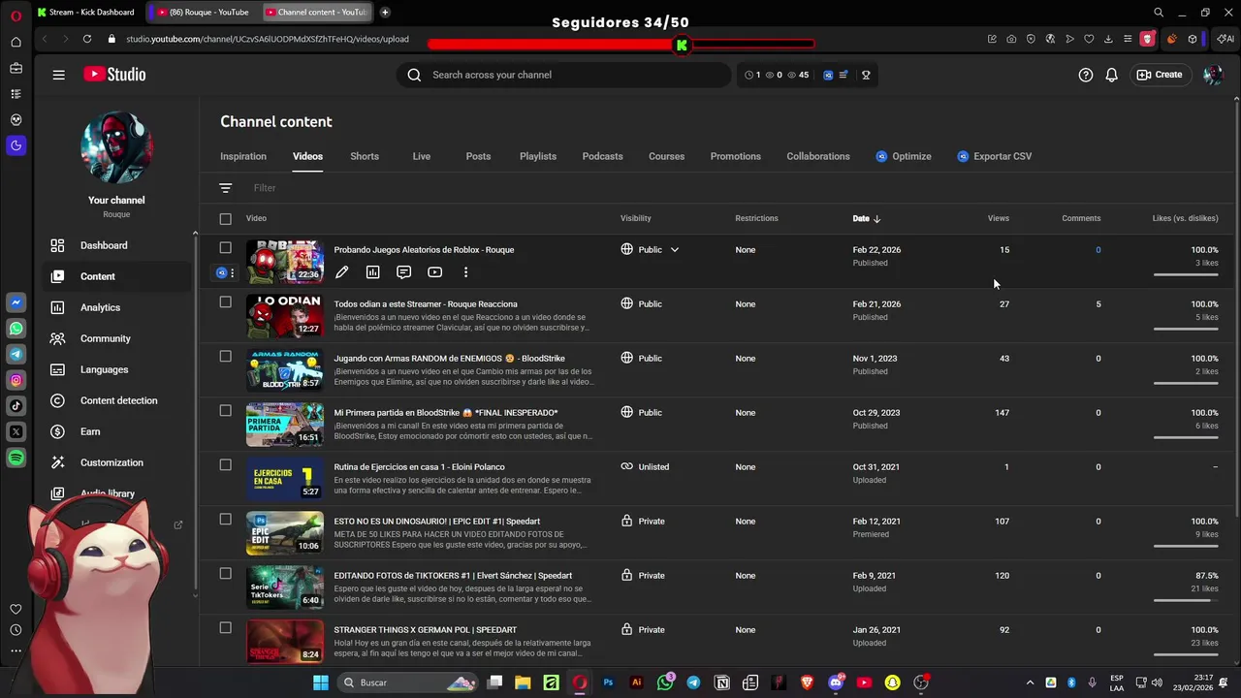The height and width of the screenshot is (698, 1241).
Task: Open the YouTube Studio hamburger menu
Action: (x=59, y=75)
